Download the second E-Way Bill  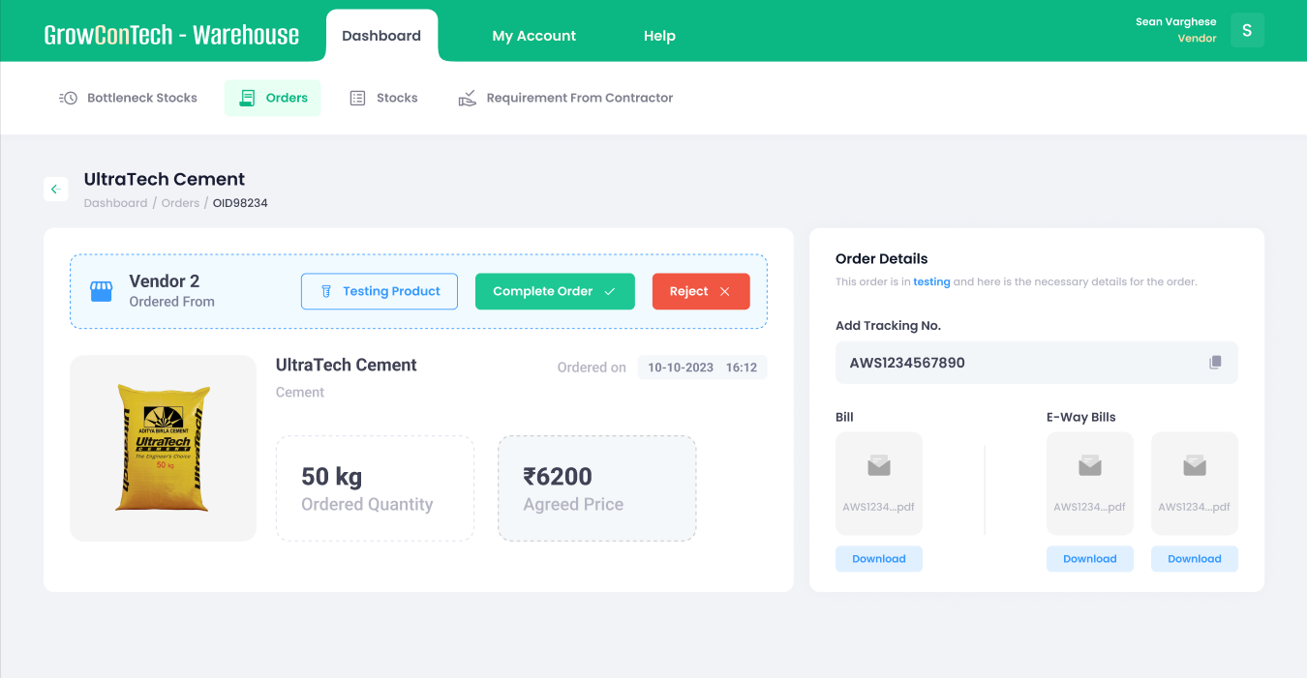point(1195,559)
